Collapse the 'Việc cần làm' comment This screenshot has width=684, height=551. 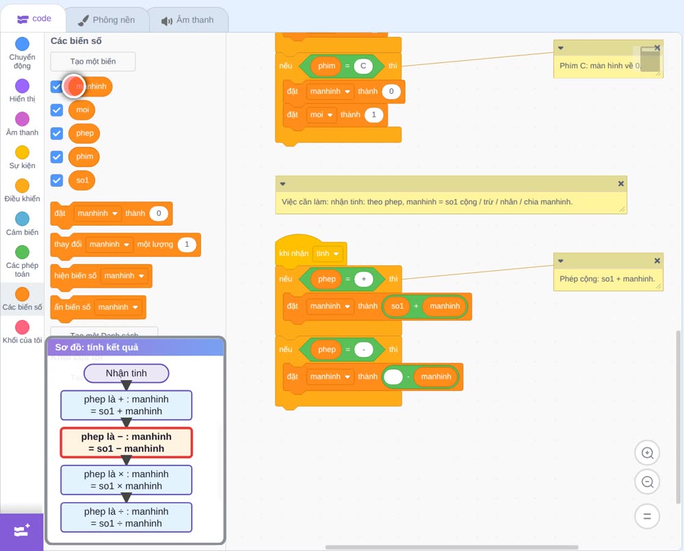[x=282, y=183]
